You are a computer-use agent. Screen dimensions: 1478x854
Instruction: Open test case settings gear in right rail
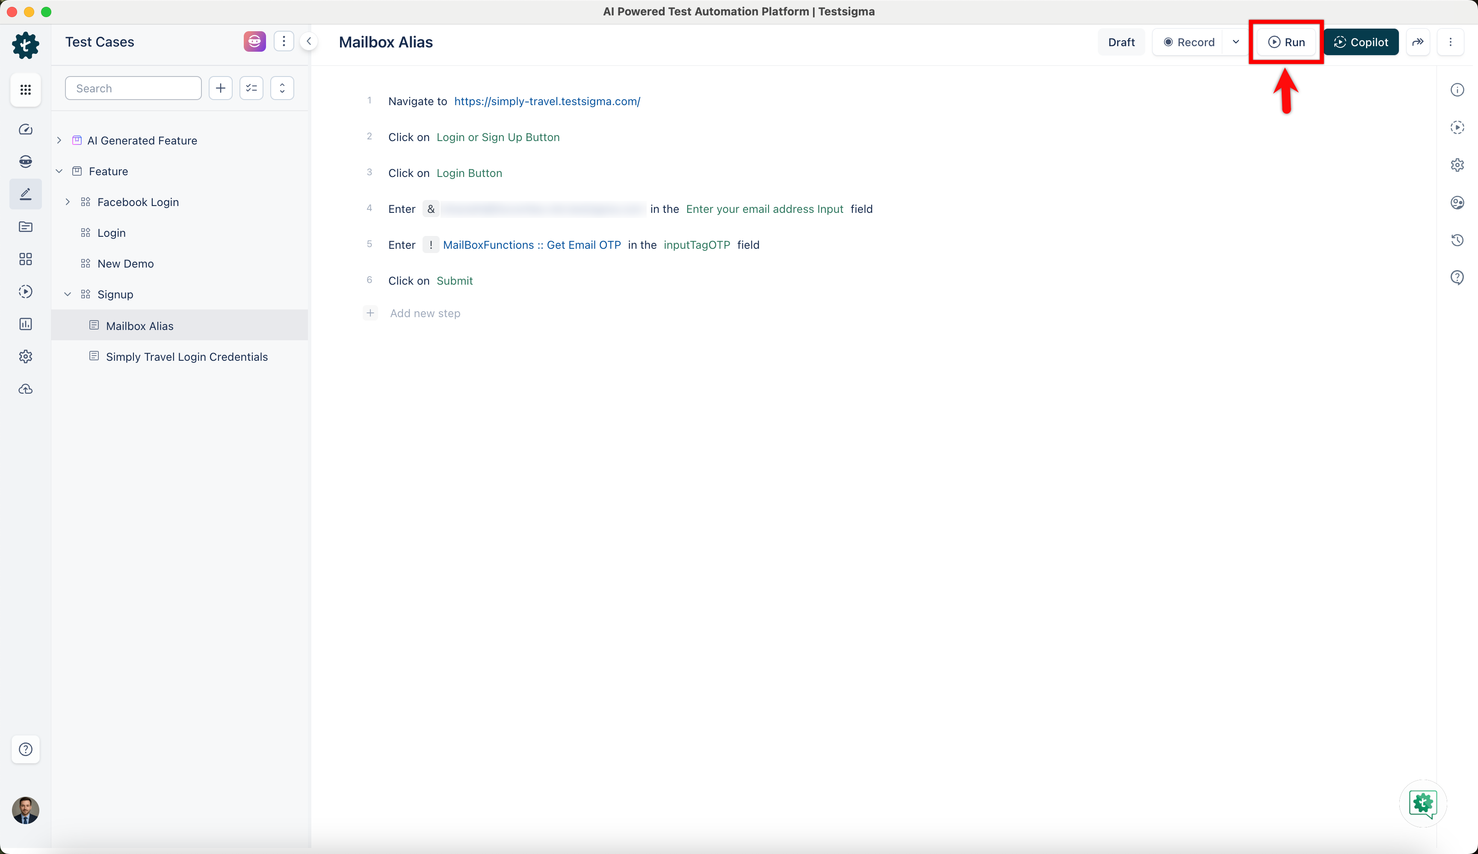[x=1457, y=165]
